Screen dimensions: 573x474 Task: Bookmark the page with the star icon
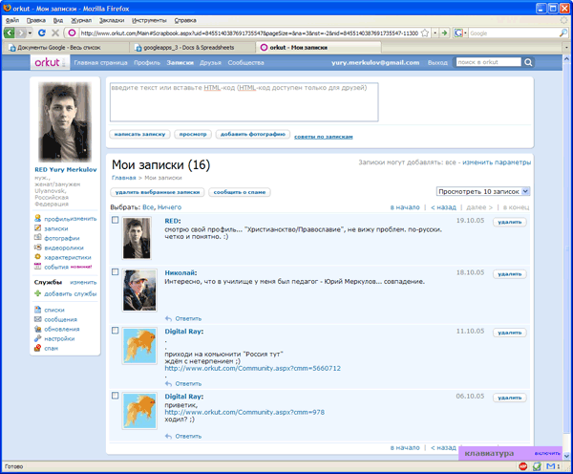click(425, 33)
